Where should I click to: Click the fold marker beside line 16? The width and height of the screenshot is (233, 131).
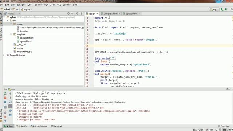point(94,65)
